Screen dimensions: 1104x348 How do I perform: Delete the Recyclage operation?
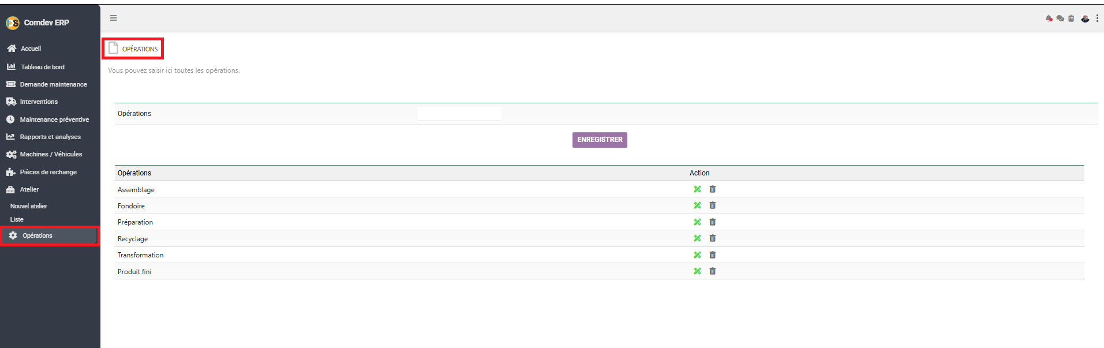pos(713,238)
